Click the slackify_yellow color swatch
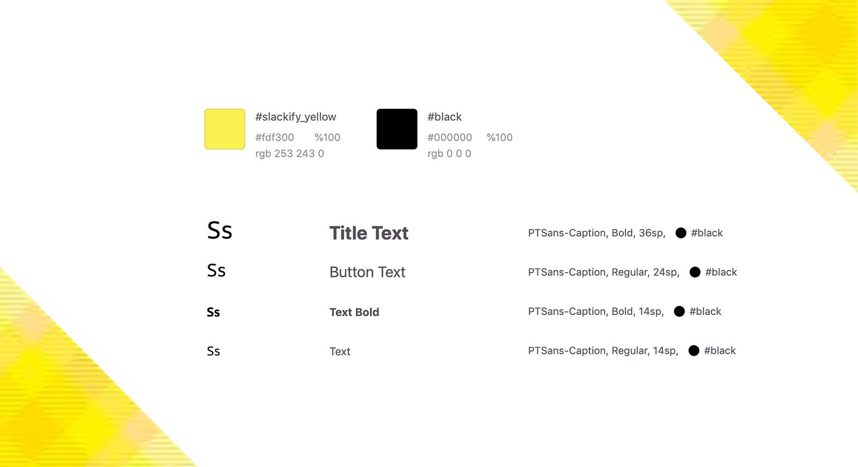The width and height of the screenshot is (858, 467). [225, 129]
